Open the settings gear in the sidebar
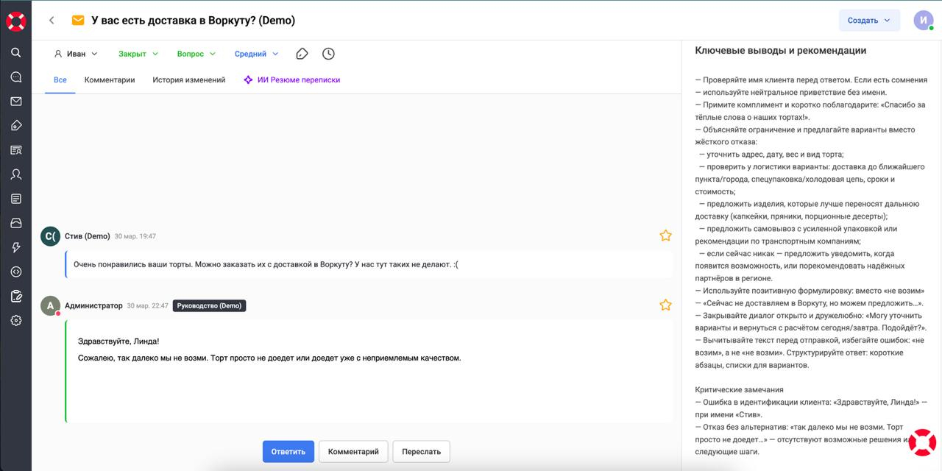The height and width of the screenshot is (471, 942). (x=16, y=320)
